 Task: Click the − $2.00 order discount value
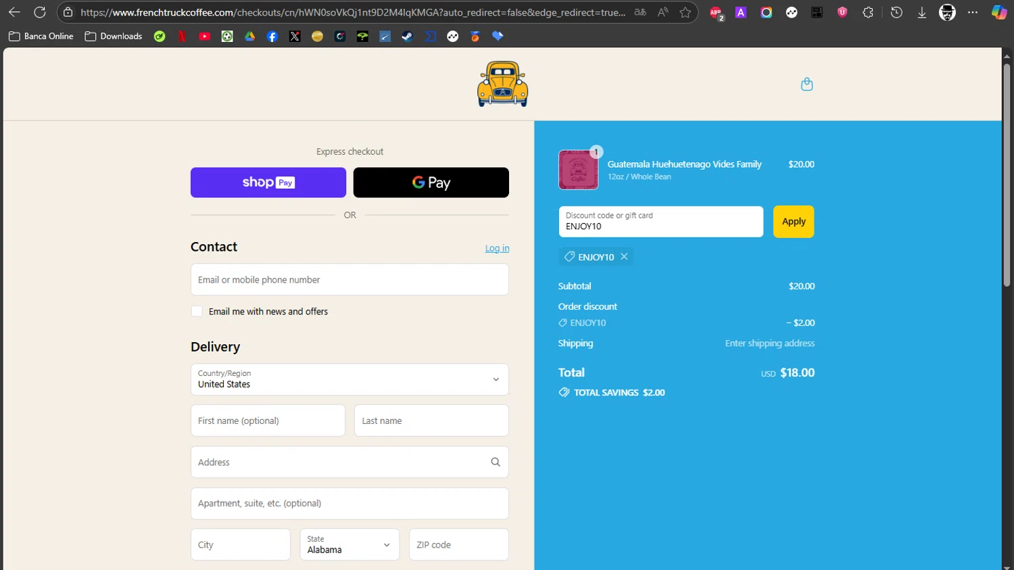click(800, 323)
